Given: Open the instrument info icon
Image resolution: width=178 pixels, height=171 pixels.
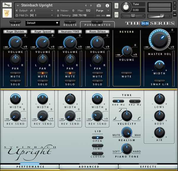Looking at the screenshot, I should point(107,5).
